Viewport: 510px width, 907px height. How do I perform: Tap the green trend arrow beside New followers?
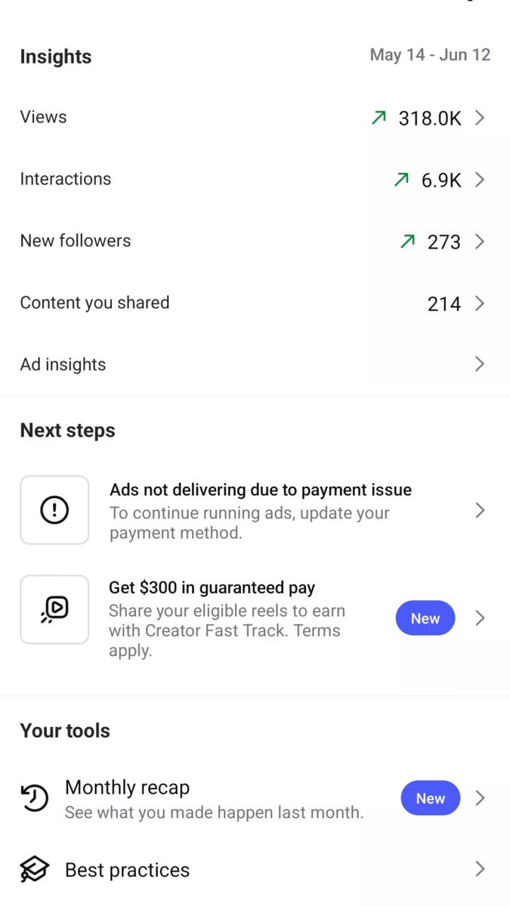(x=407, y=242)
